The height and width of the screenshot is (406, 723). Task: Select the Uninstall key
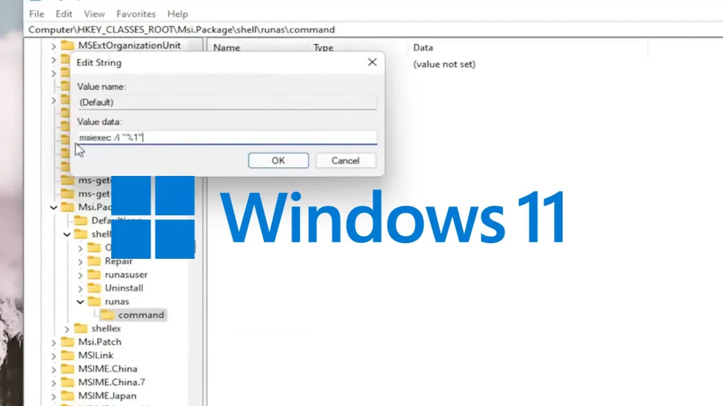(124, 288)
